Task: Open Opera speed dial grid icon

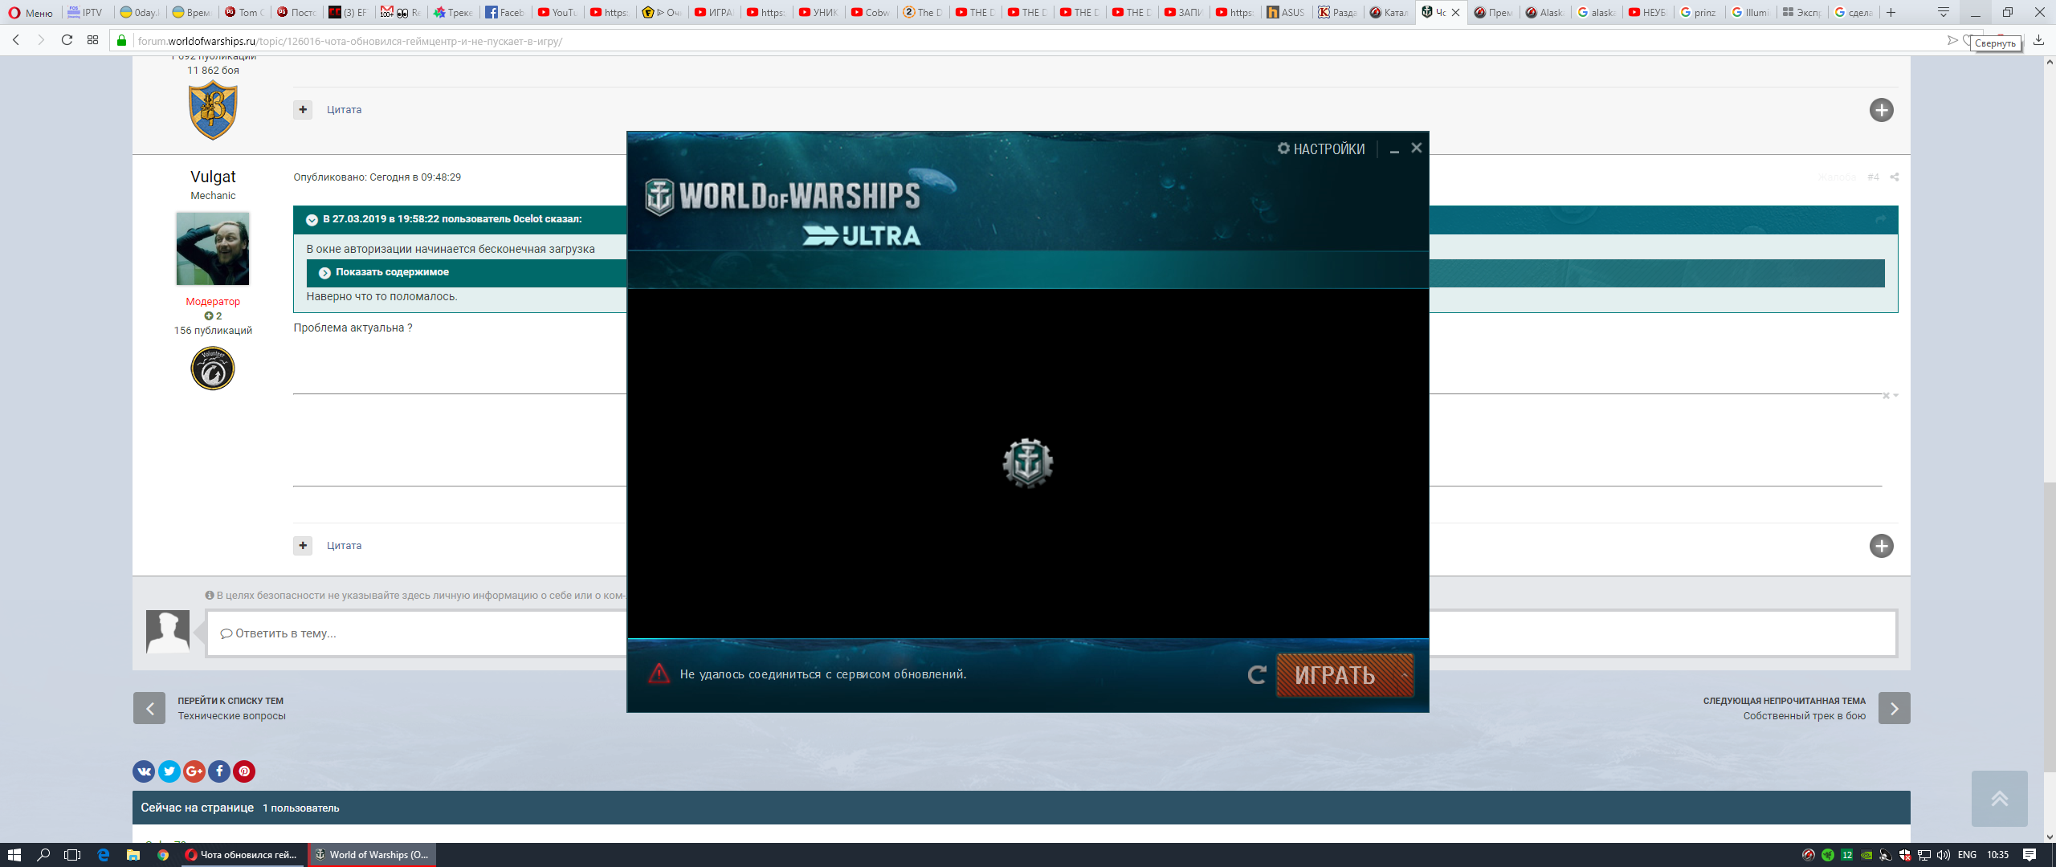Action: click(93, 40)
